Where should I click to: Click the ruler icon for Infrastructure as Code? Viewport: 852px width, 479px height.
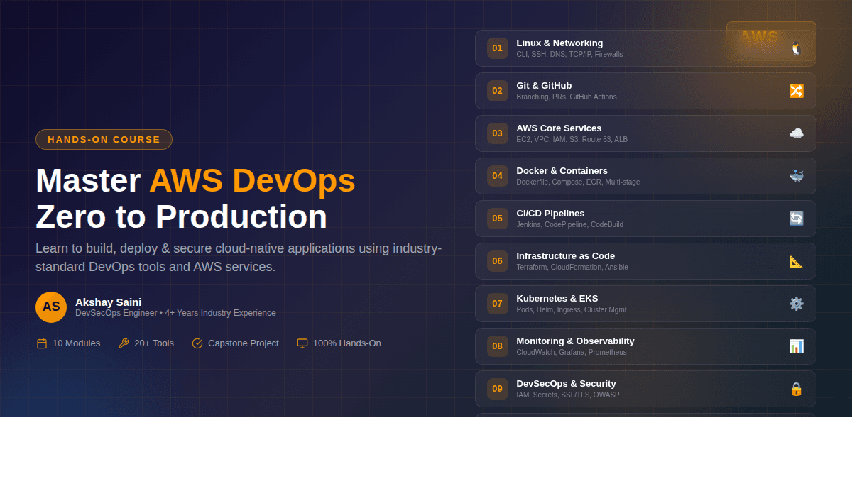pos(796,261)
